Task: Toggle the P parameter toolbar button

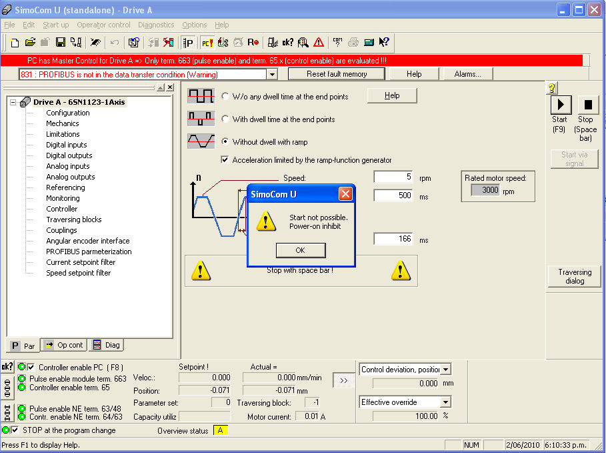Action: click(x=188, y=43)
